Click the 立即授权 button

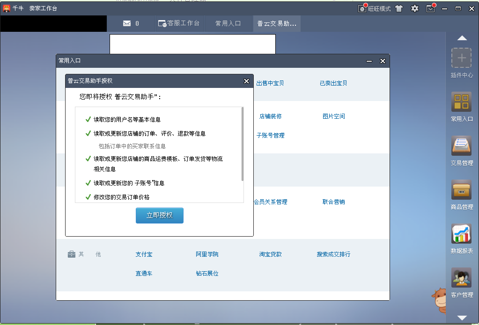(x=160, y=216)
